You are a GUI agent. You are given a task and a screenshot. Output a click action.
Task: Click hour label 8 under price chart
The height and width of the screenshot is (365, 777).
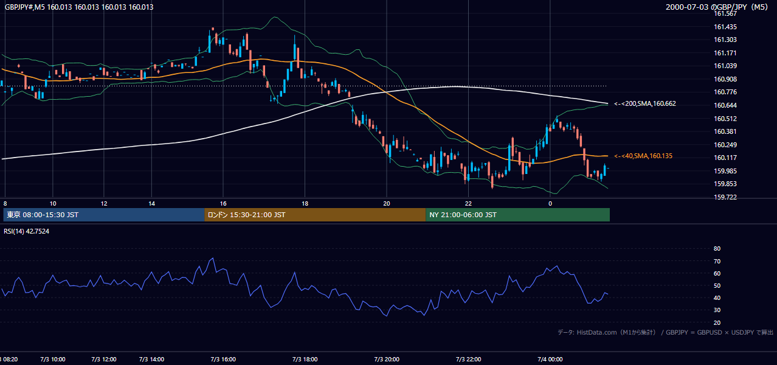[x=5, y=204]
